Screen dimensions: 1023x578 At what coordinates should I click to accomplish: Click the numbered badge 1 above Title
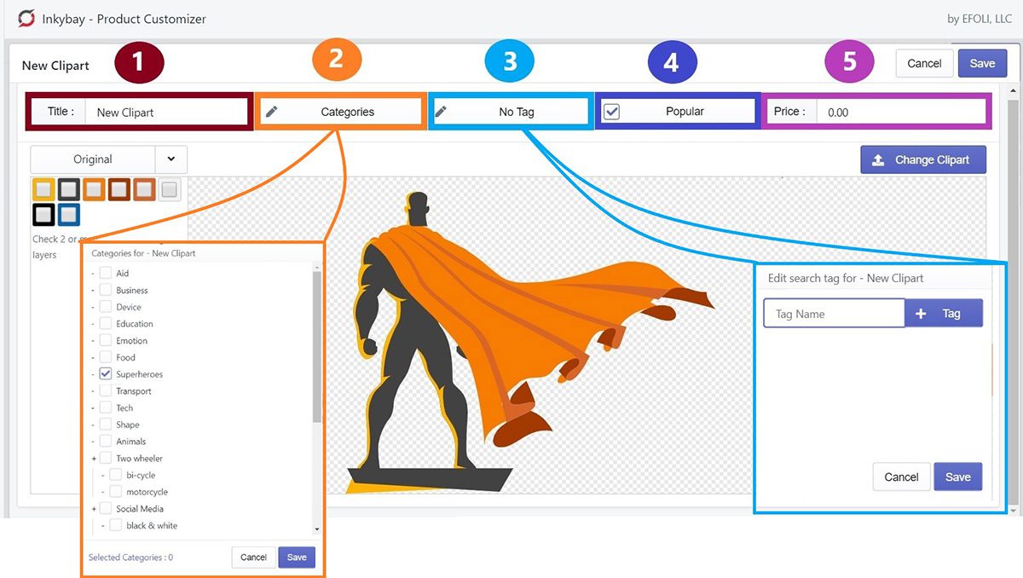pyautogui.click(x=139, y=61)
